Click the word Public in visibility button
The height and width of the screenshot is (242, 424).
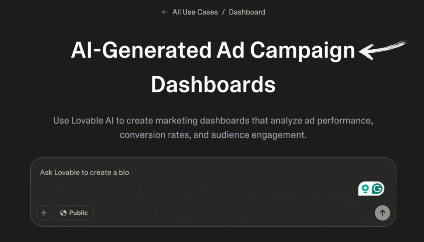coord(78,213)
